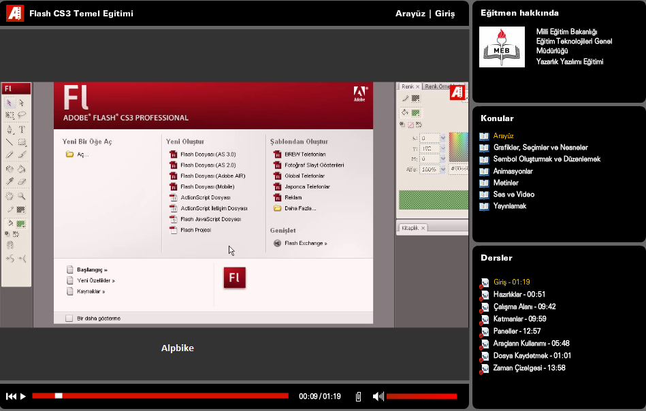Select the 'Kitaplık' panel tab
The width and height of the screenshot is (646, 411).
click(x=413, y=228)
